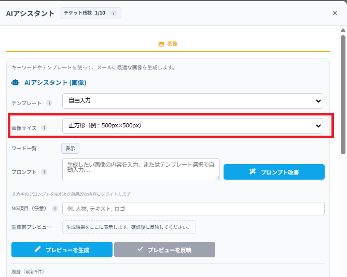The width and height of the screenshot is (347, 277).
Task: Select the 画像 tab
Action: 168,44
